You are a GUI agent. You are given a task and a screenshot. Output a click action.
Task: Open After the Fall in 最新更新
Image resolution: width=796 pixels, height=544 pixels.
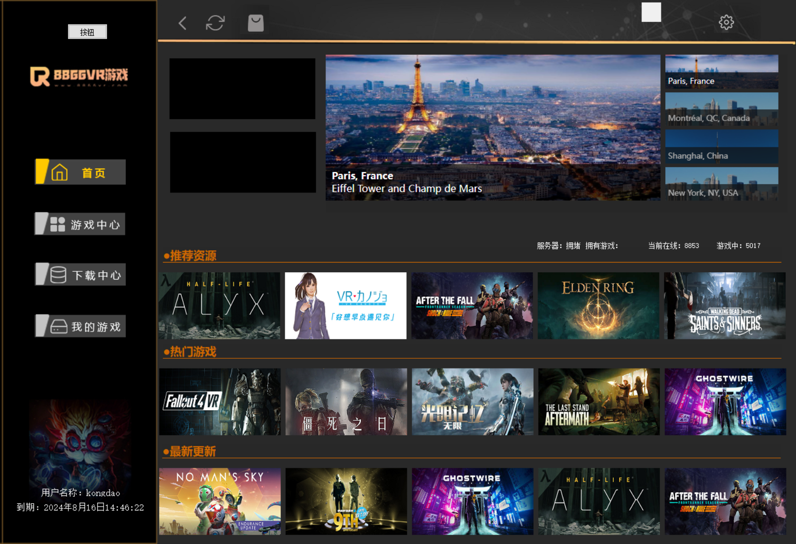click(x=726, y=501)
